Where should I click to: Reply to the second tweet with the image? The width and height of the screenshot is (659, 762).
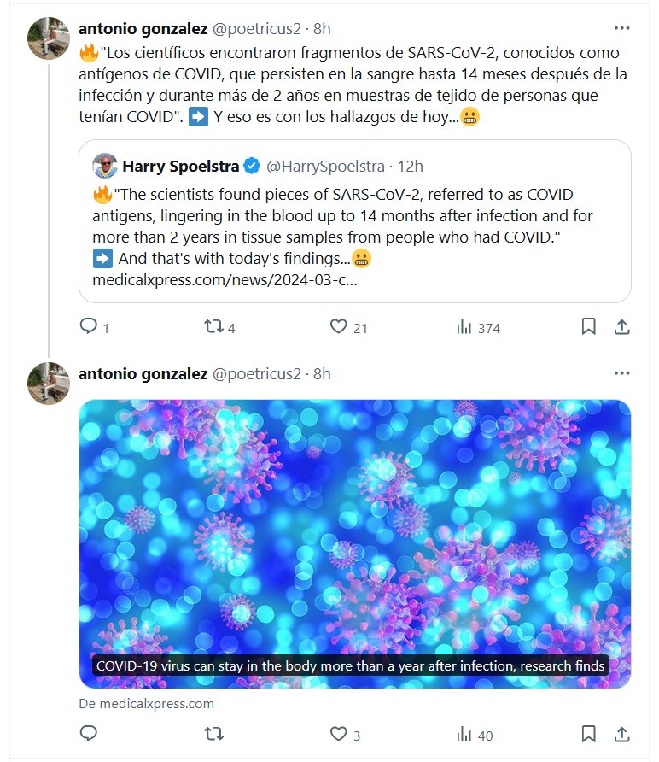[x=89, y=734]
